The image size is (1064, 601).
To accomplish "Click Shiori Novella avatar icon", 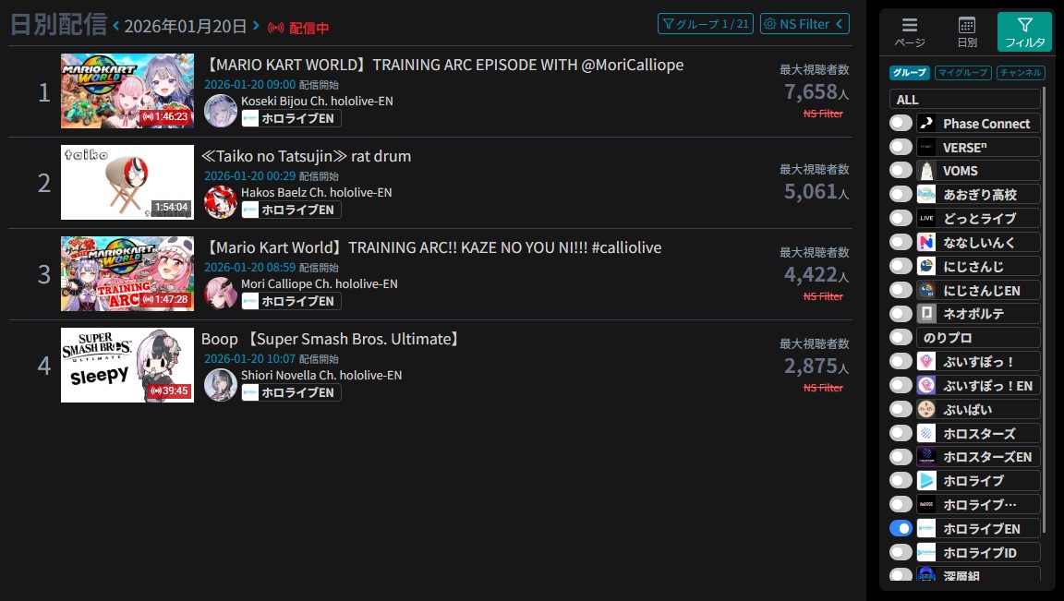I will click(x=221, y=385).
